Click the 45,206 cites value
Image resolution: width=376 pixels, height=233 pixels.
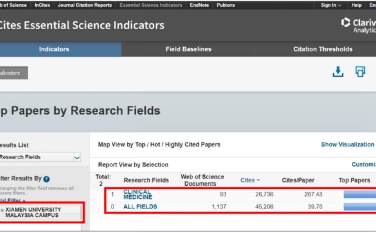click(x=264, y=207)
